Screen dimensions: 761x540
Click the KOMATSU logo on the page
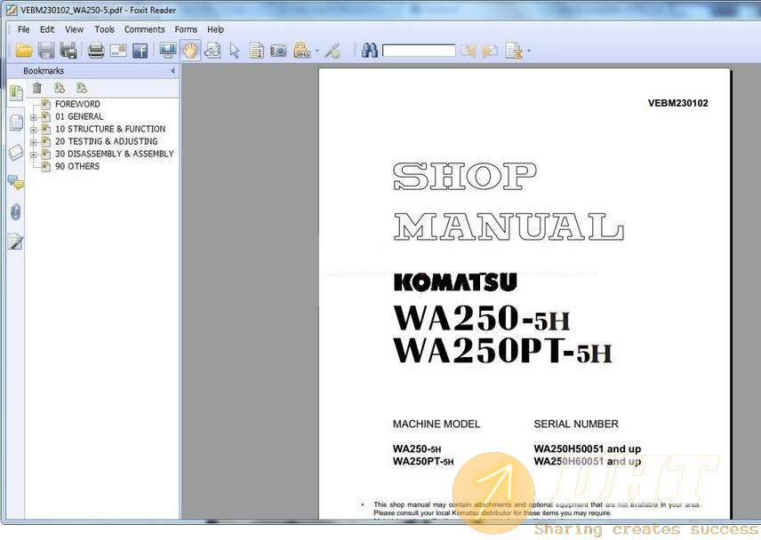(455, 282)
